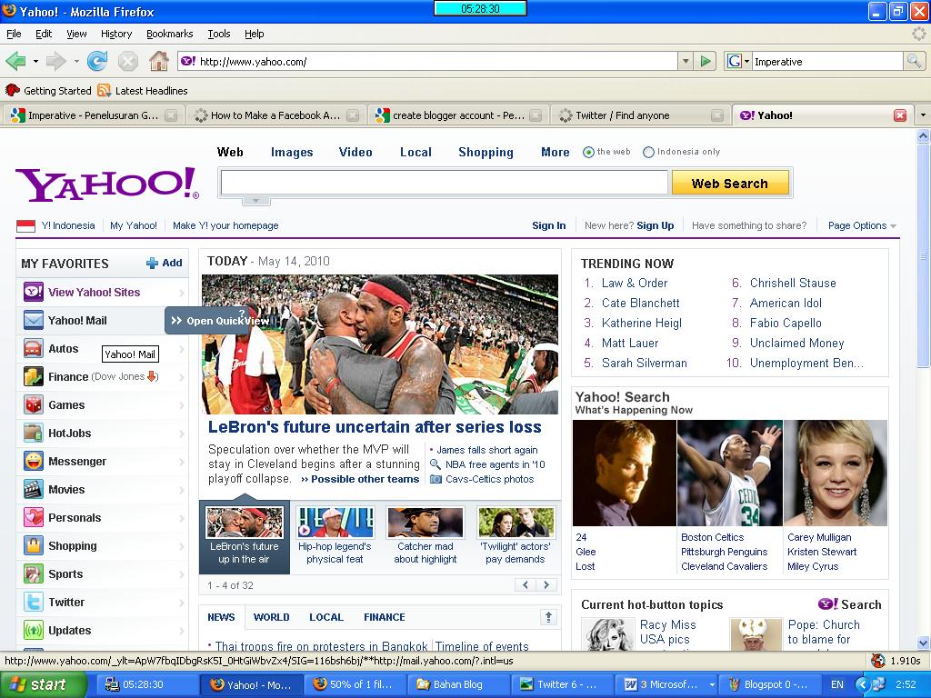Screen dimensions: 931x698
Task: Click the Indonesia flag icon
Action: tap(25, 225)
